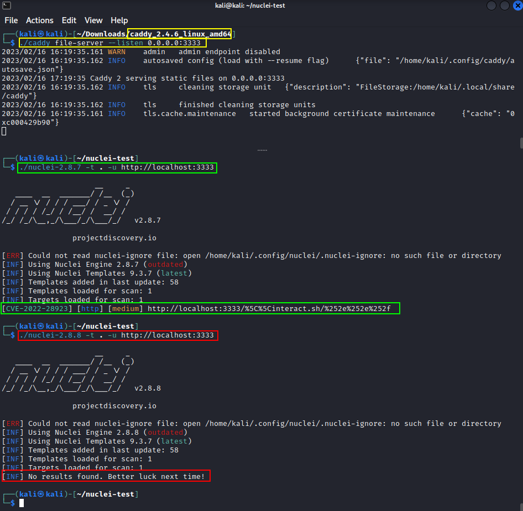
Task: Open the Edit menu
Action: pos(69,20)
